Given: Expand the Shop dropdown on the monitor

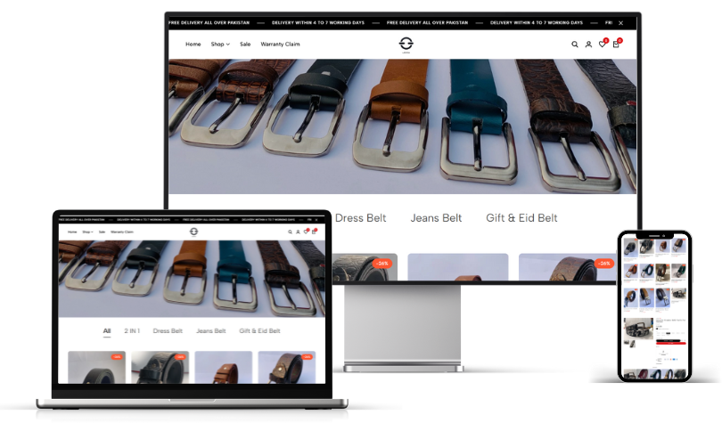Looking at the screenshot, I should (220, 44).
